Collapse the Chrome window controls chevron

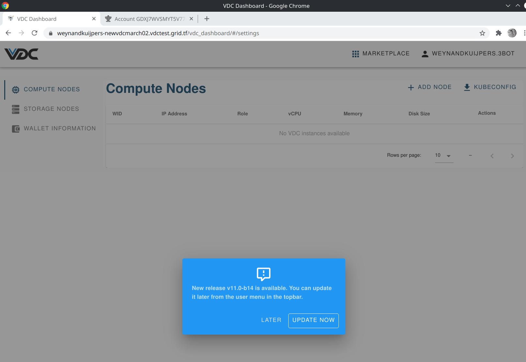pos(508,6)
